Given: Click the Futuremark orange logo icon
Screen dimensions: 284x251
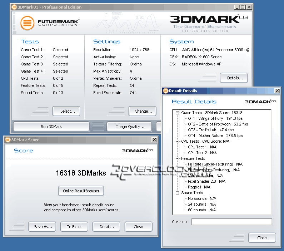Looking at the screenshot, I should click(28, 23).
